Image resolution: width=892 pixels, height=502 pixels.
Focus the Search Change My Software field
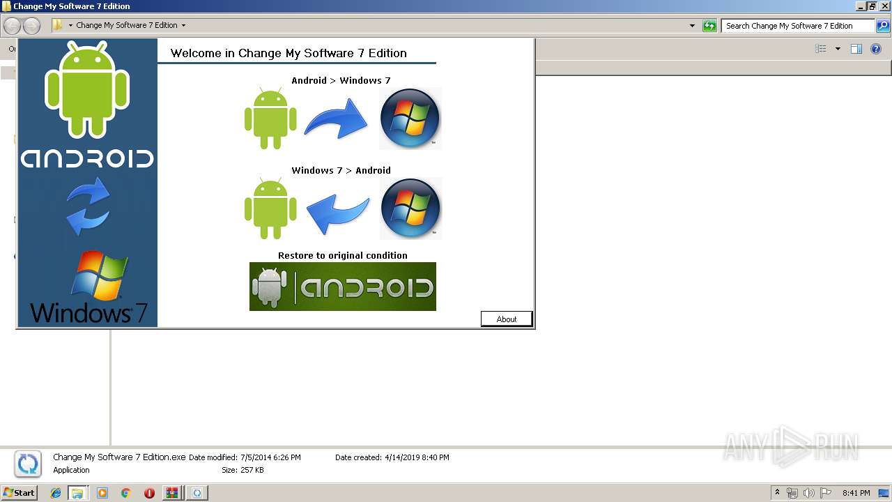point(797,26)
